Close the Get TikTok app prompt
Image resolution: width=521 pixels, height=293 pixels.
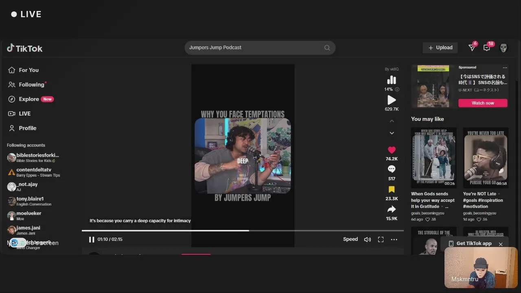click(501, 244)
